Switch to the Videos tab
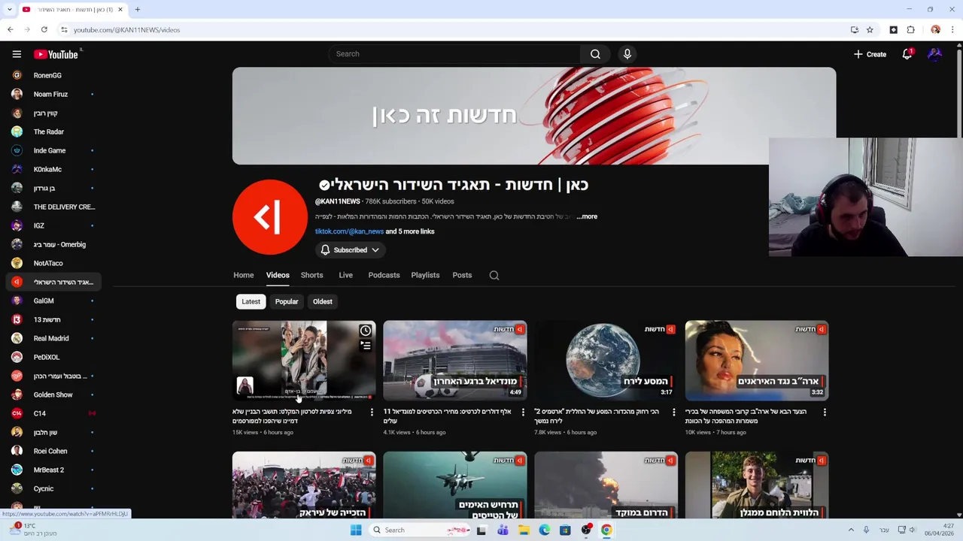 point(278,275)
